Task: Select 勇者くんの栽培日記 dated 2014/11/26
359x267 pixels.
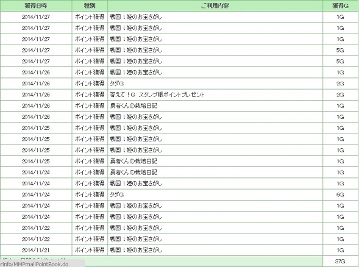Action: [133, 106]
